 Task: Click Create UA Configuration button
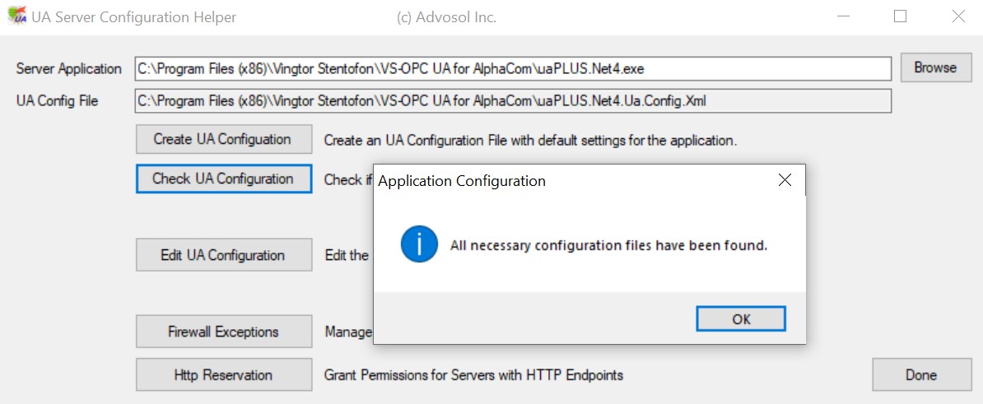[x=223, y=139]
